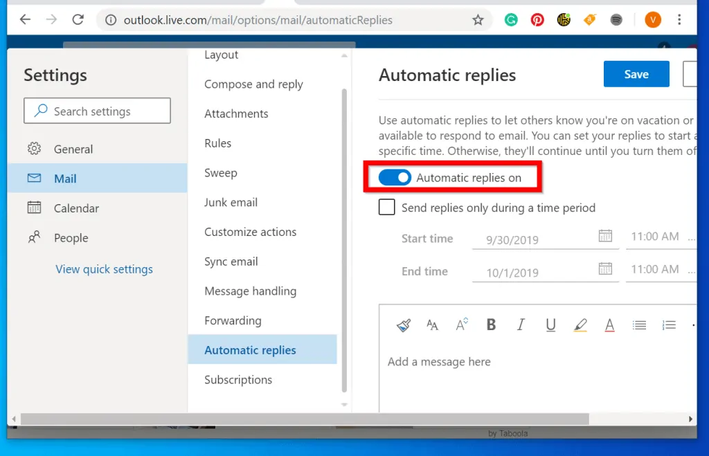Image resolution: width=709 pixels, height=456 pixels.
Task: Insert a bulleted list
Action: click(x=639, y=325)
